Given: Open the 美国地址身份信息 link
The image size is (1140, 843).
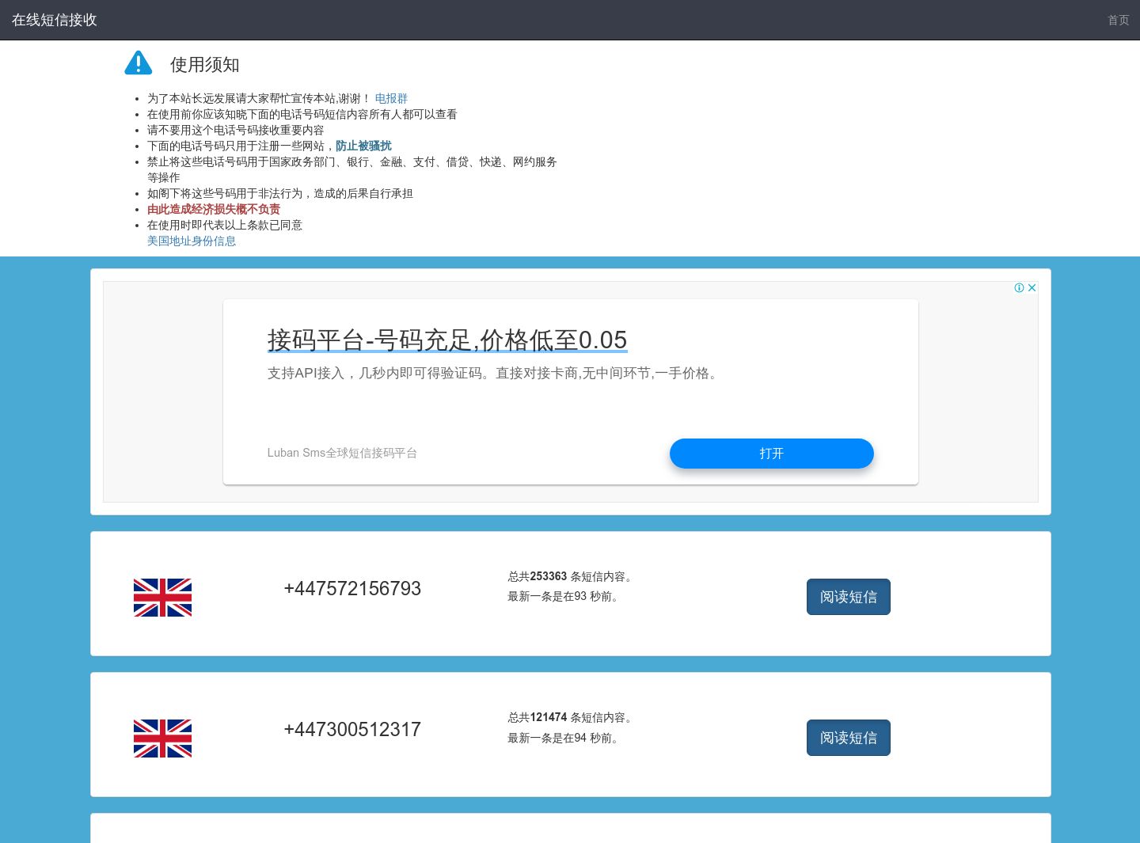Looking at the screenshot, I should tap(192, 241).
